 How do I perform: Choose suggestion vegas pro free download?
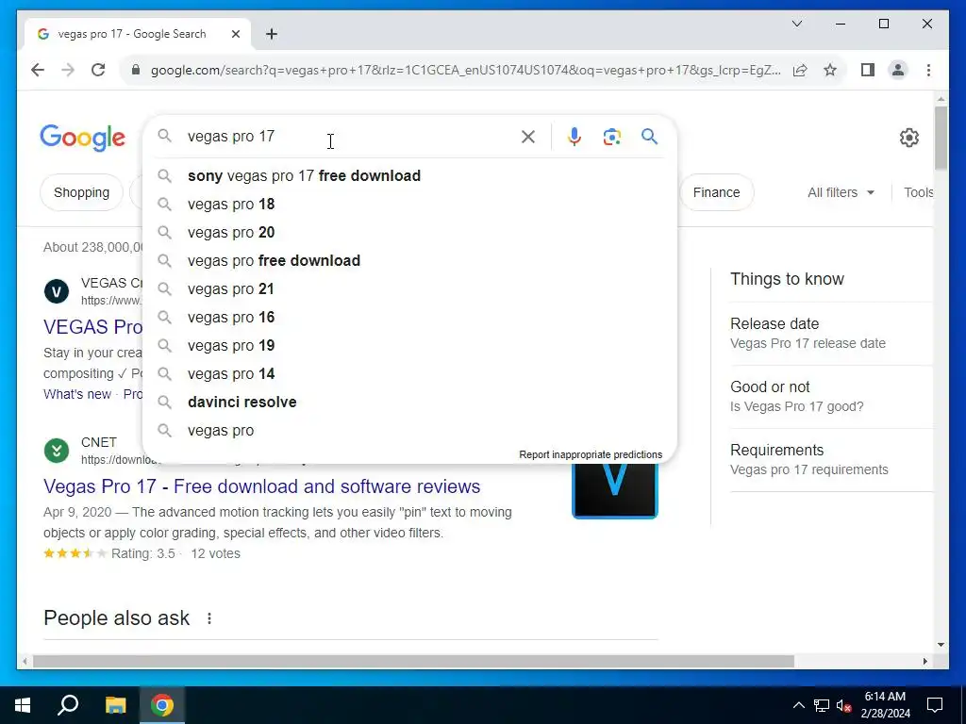(409, 261)
